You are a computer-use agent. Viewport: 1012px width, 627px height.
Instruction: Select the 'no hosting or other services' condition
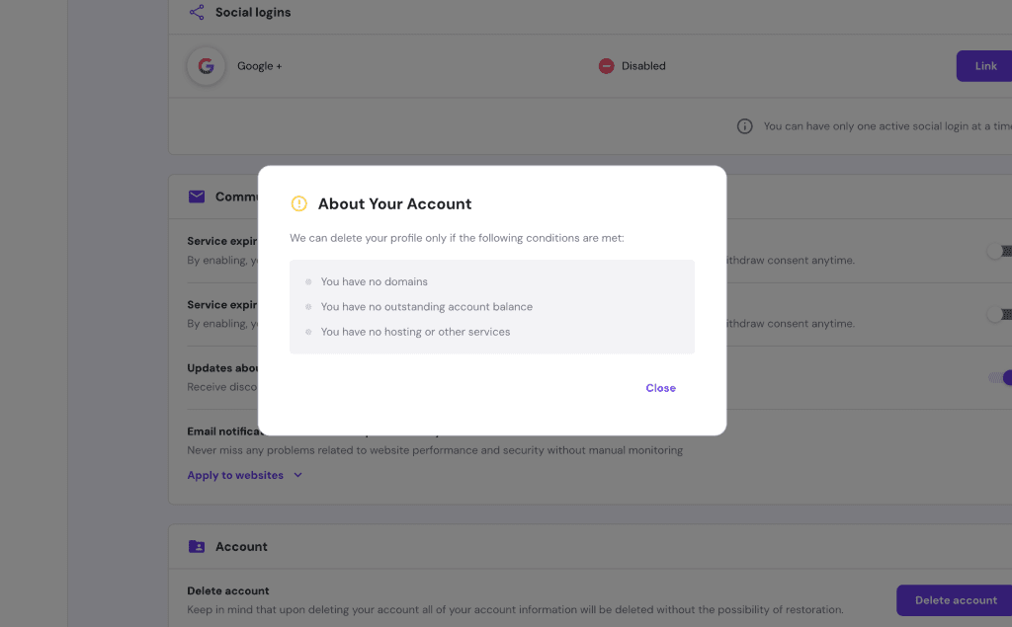point(415,332)
